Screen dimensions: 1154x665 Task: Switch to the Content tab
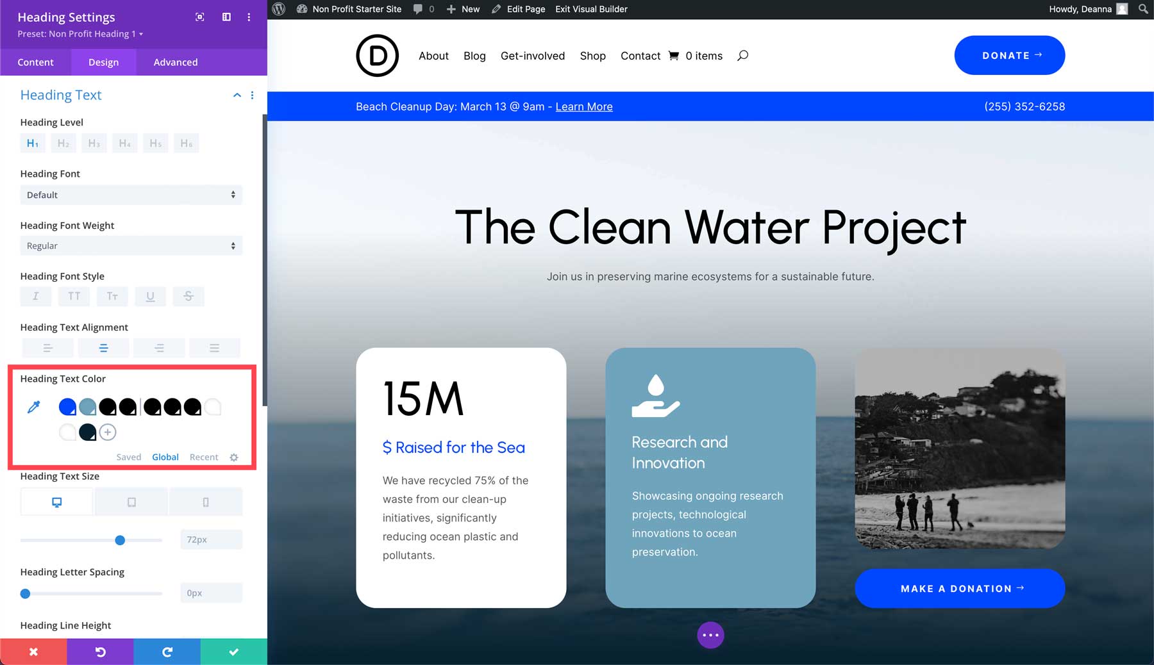click(x=36, y=62)
